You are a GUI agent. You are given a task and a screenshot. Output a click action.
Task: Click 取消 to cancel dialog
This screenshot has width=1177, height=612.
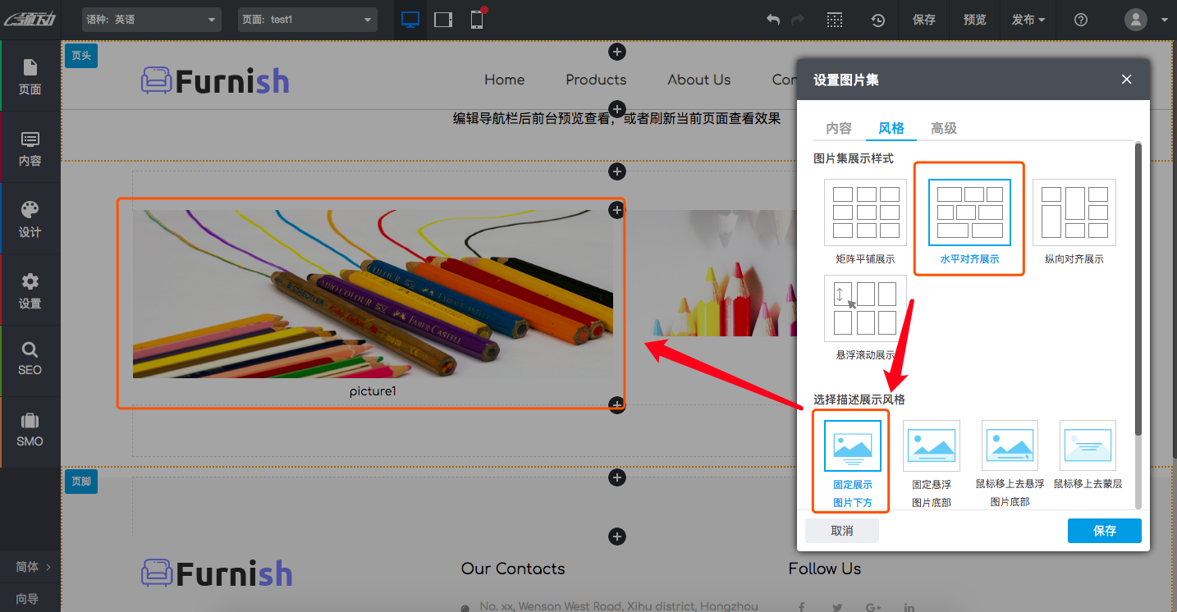click(841, 531)
